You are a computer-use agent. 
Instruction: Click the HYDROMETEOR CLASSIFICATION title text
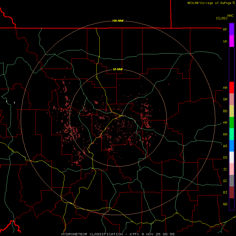[92, 234]
